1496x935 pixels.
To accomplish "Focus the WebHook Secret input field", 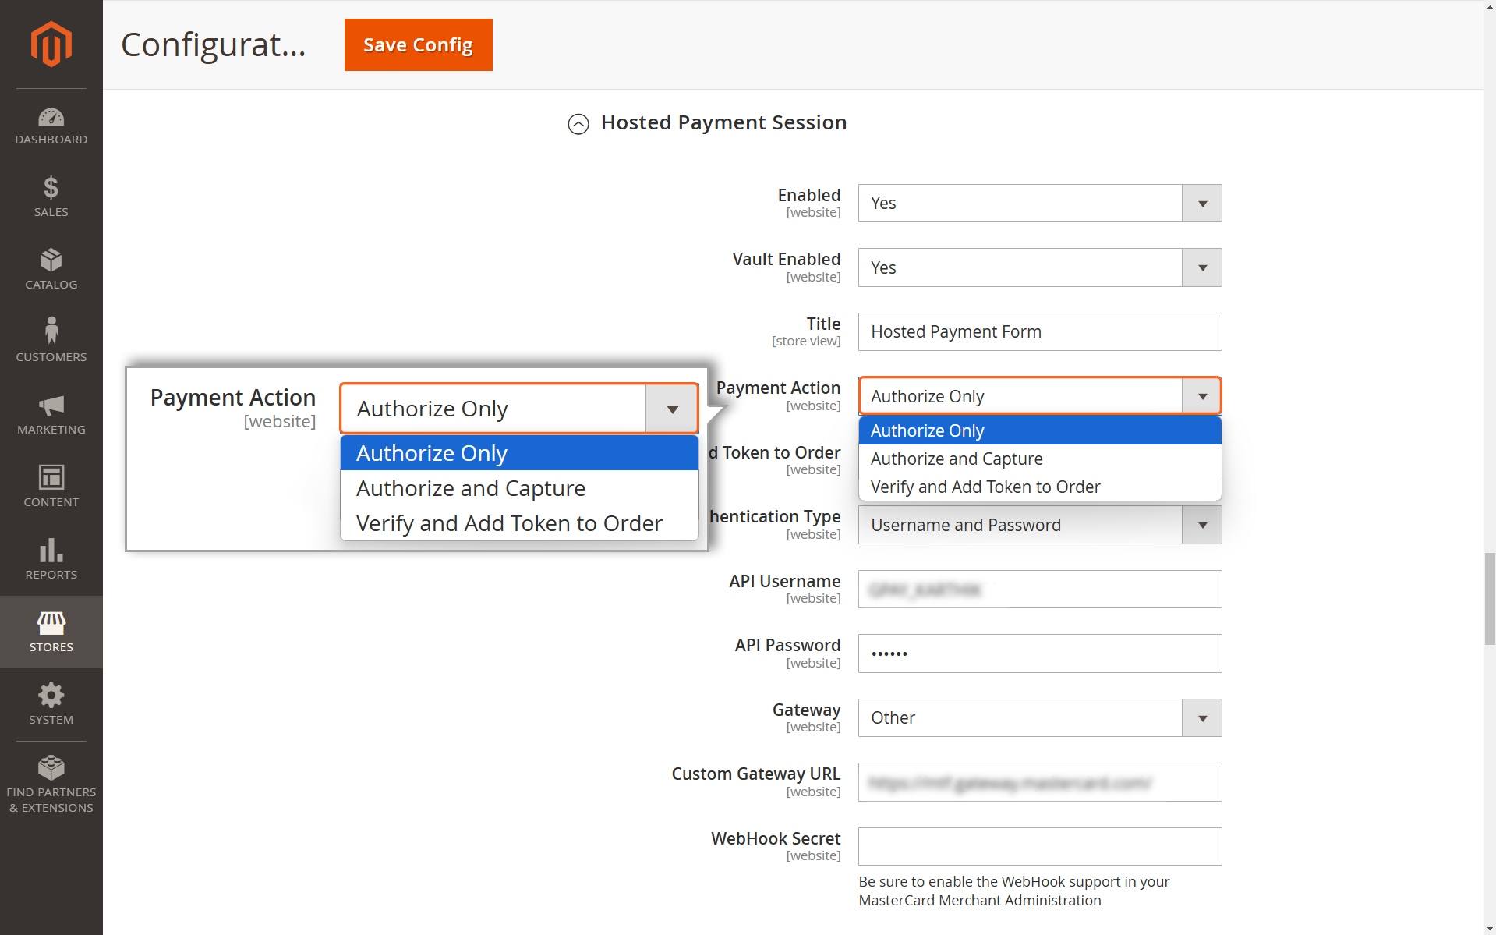I will (1040, 847).
